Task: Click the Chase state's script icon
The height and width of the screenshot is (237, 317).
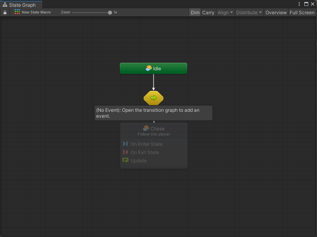Action: click(x=146, y=128)
